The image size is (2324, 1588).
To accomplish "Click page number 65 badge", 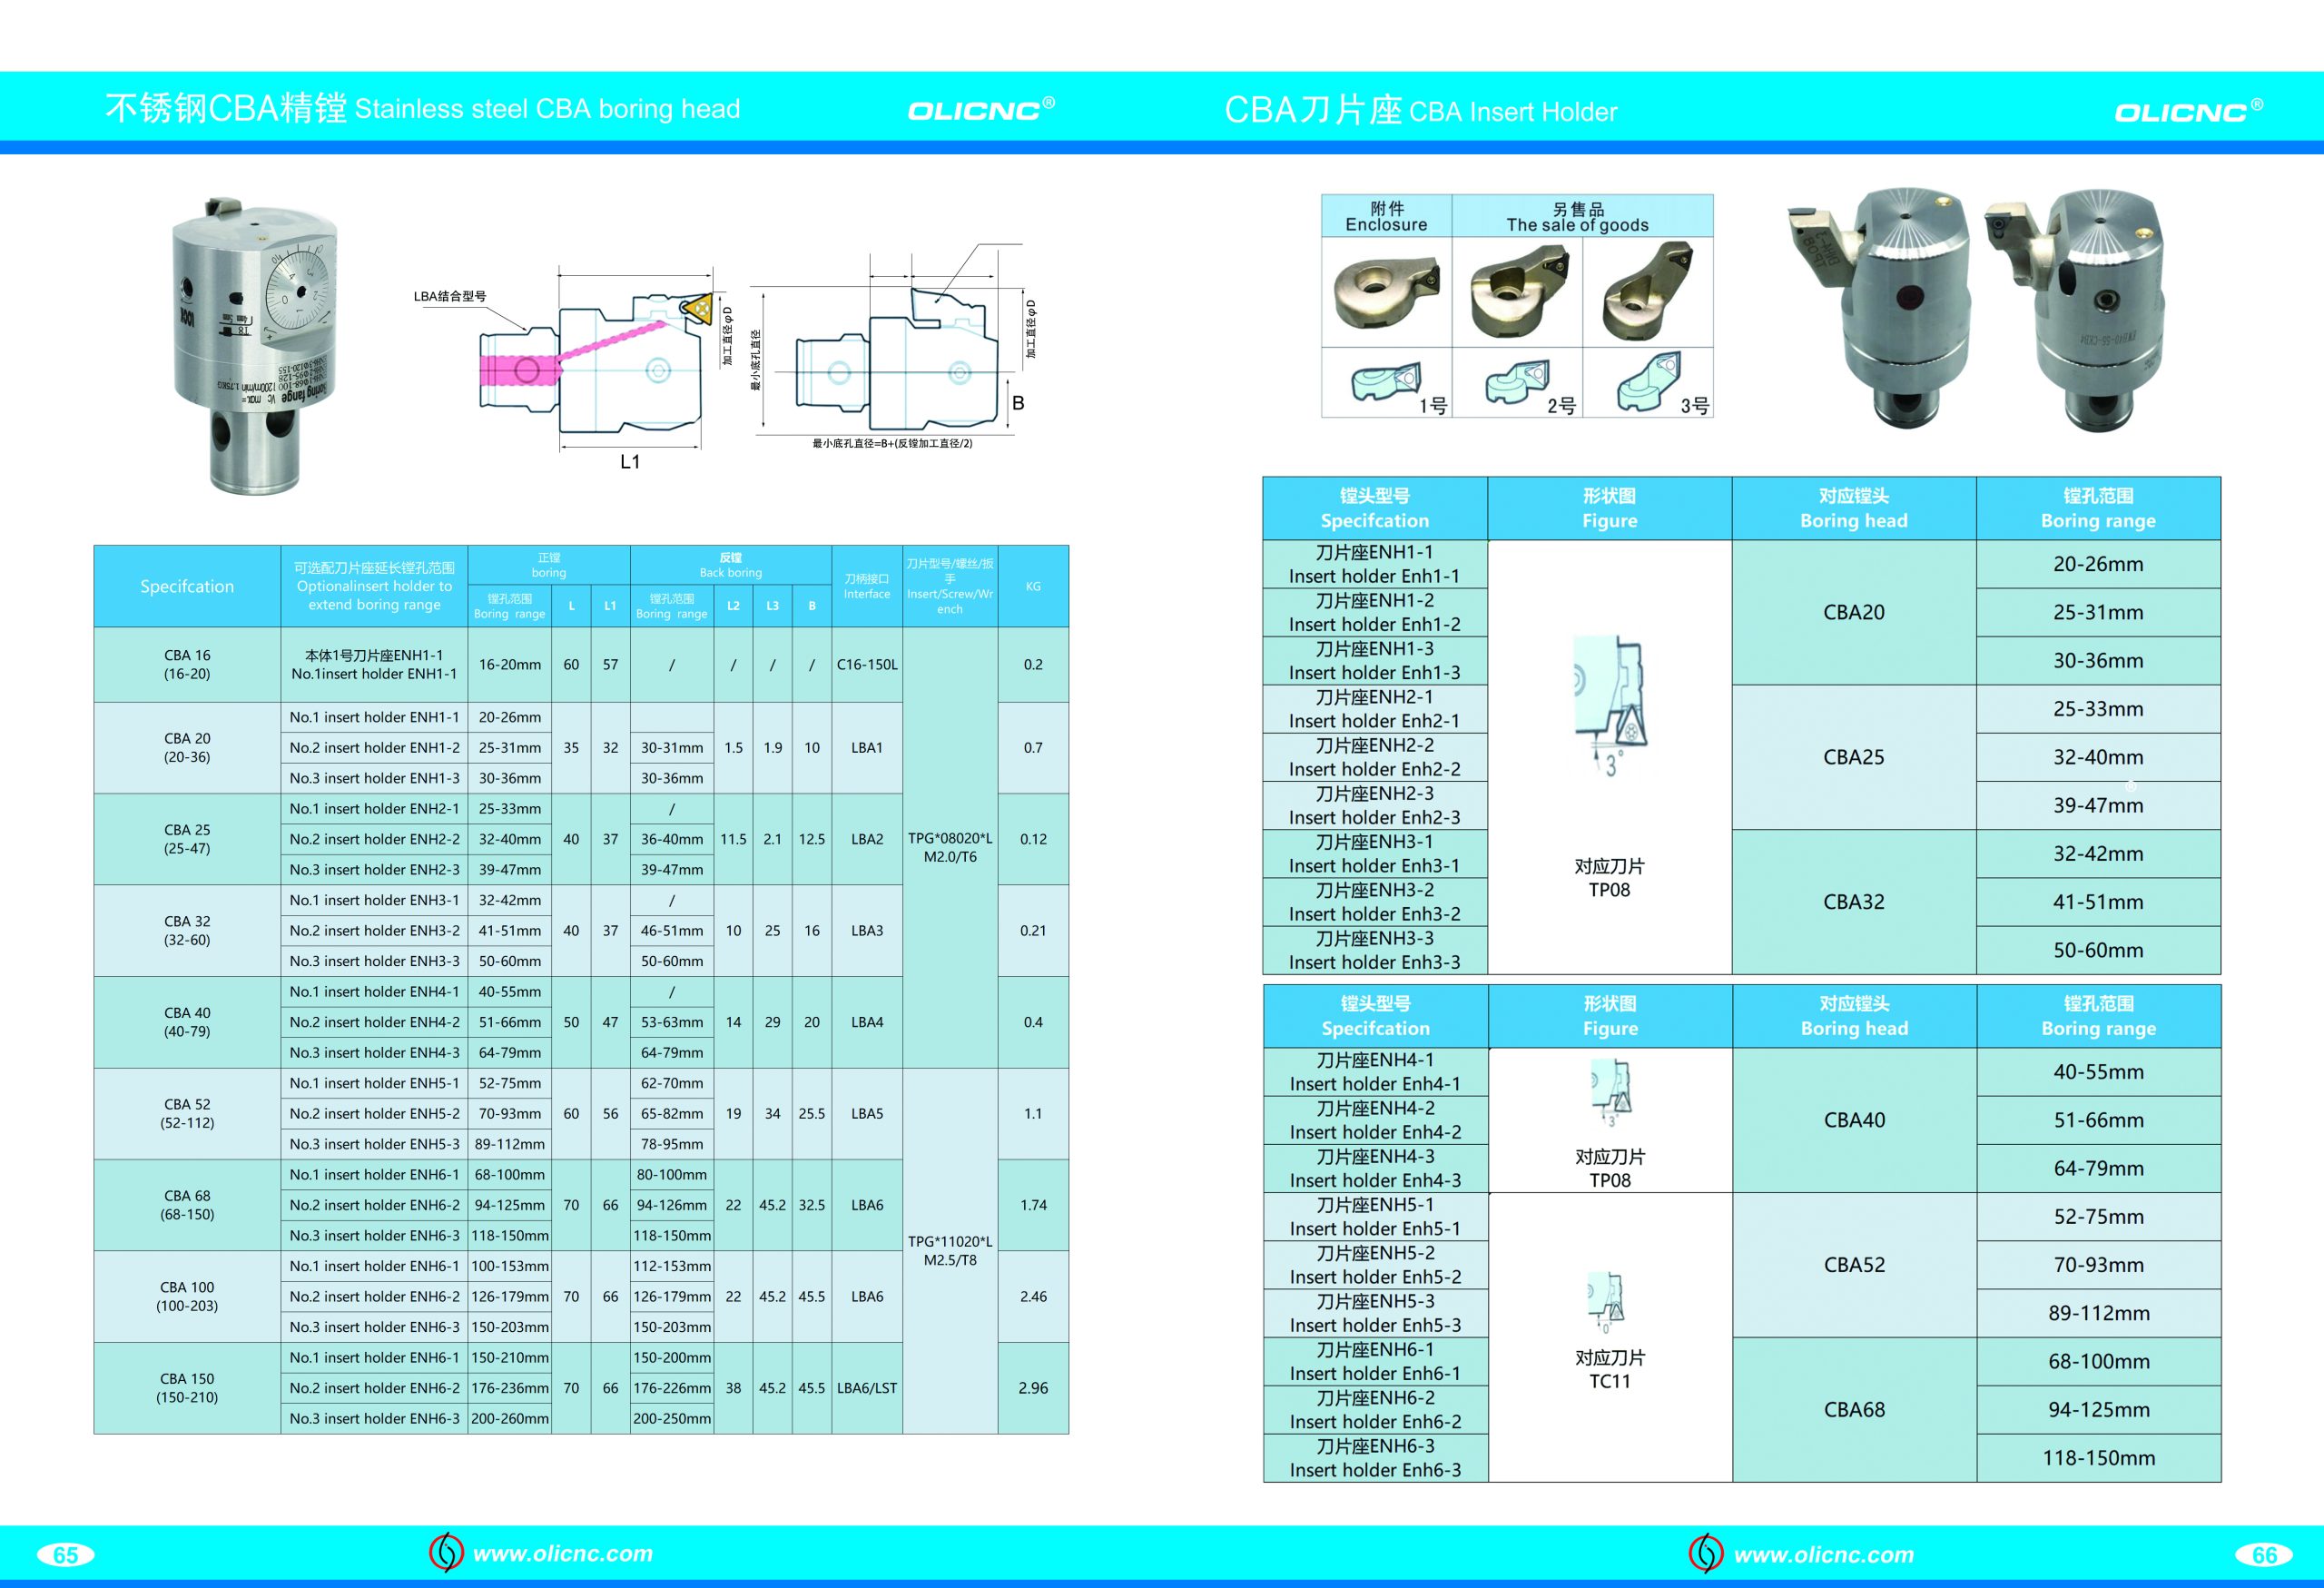I will [x=65, y=1555].
